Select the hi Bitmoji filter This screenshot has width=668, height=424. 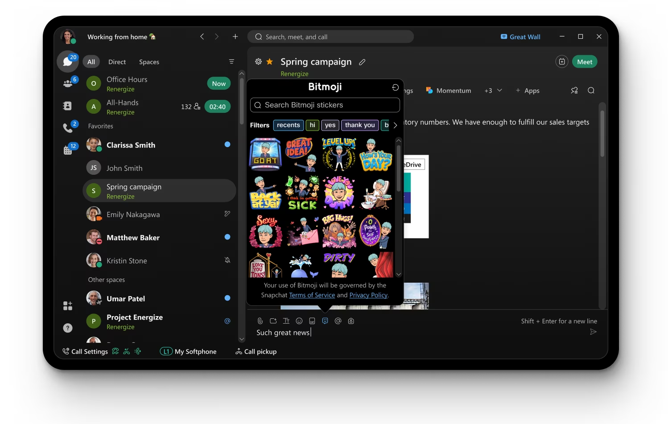313,125
